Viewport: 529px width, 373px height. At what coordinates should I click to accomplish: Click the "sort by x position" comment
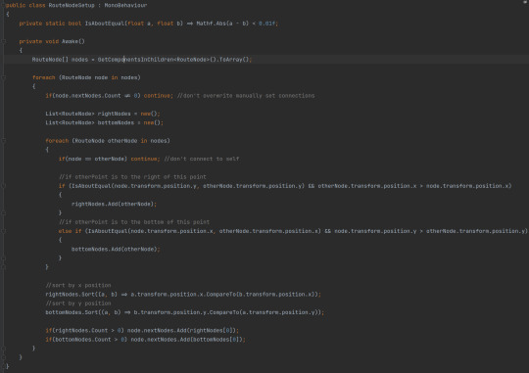[78, 285]
